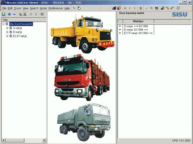Viewport: 193px width, 144px height.
Task: Expand the E-sarja tree node
Action: tap(7, 32)
